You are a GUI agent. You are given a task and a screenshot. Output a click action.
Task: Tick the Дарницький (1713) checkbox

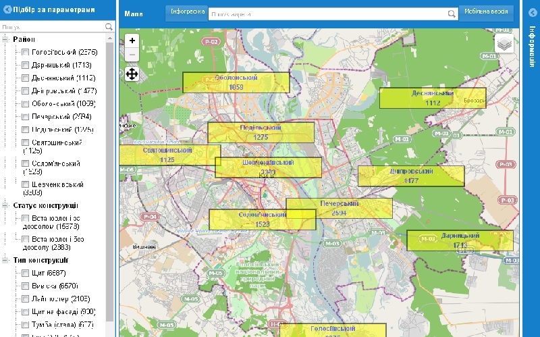point(25,65)
